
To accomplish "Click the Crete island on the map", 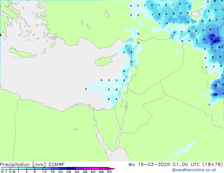I will tap(22, 53).
